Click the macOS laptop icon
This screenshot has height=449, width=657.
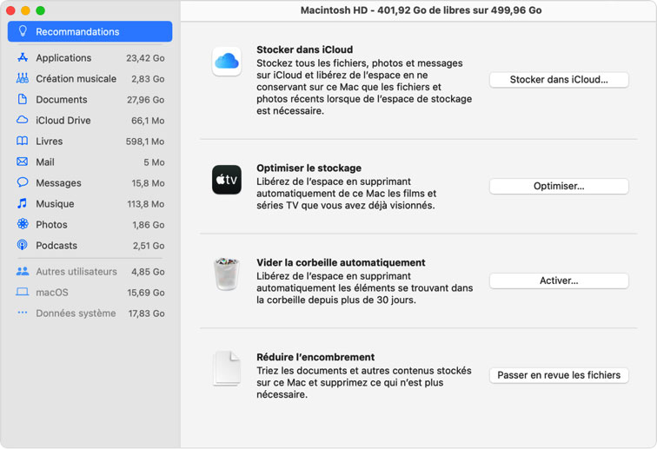tap(23, 292)
